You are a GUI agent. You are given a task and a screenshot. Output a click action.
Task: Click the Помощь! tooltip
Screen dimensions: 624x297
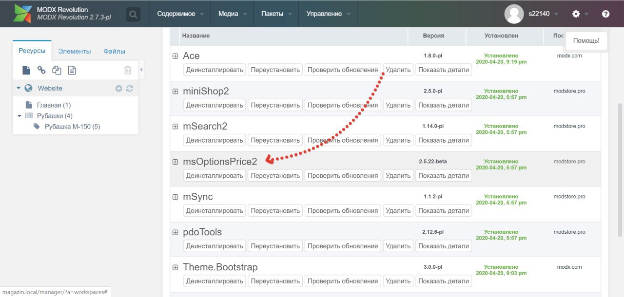[x=586, y=40]
